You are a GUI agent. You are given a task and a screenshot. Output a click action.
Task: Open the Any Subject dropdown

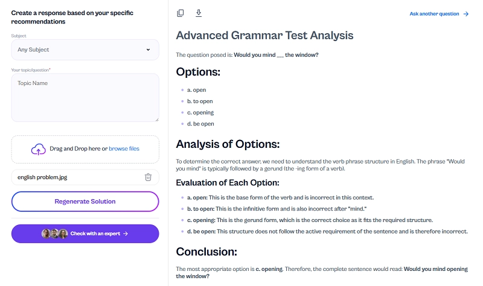85,49
